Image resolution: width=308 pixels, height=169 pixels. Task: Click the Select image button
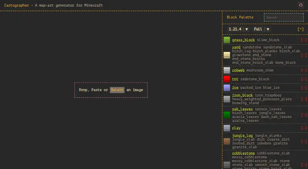(117, 90)
